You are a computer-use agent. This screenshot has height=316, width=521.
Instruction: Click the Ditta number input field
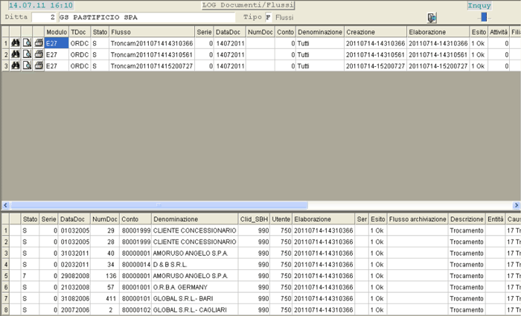pos(44,17)
